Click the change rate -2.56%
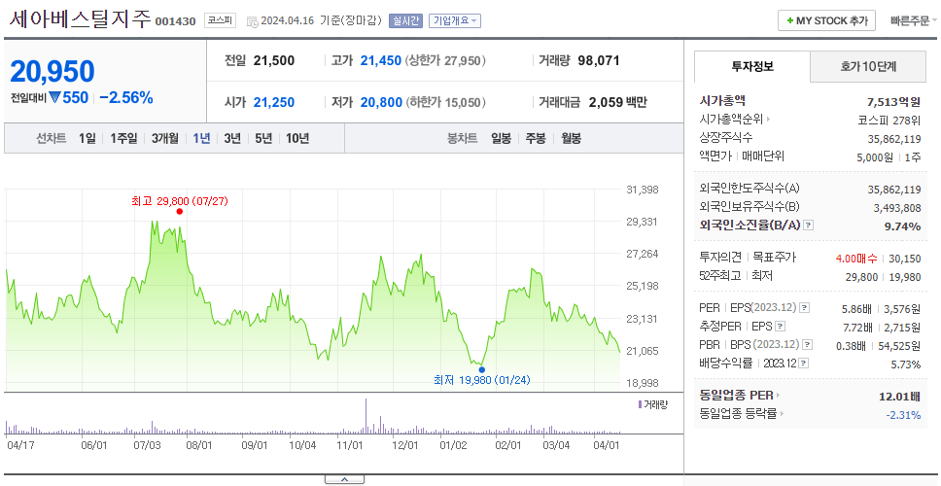 click(126, 98)
